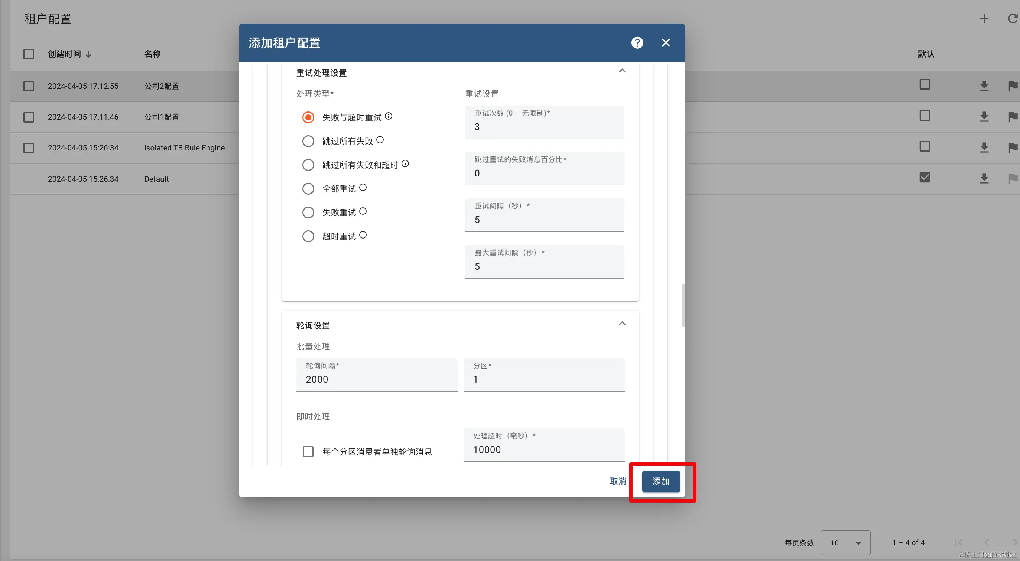Collapse the 重试处理设置 section
Viewport: 1020px width, 561px height.
click(x=622, y=71)
